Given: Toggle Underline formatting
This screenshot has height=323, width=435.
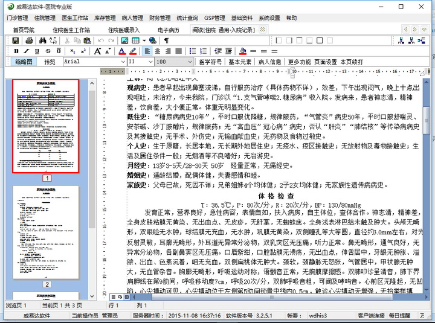Looking at the screenshot, I should (37, 51).
